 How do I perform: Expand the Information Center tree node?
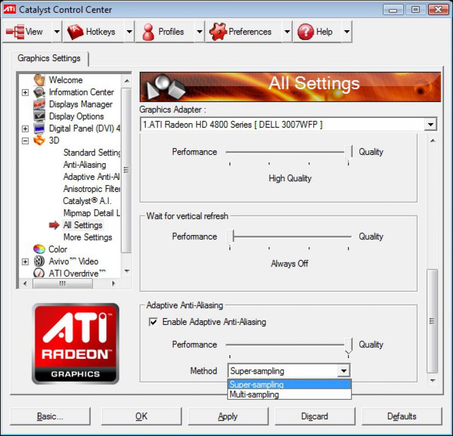25,92
